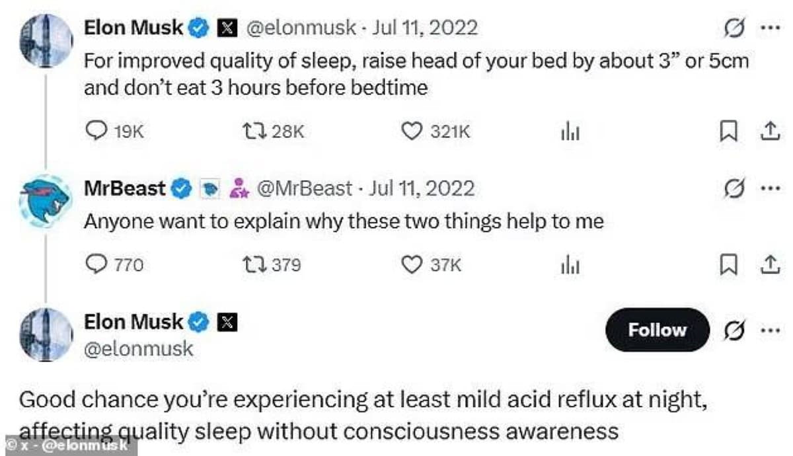Open more options menu on MrBeast's tweet
This screenshot has width=793, height=456.
767,189
